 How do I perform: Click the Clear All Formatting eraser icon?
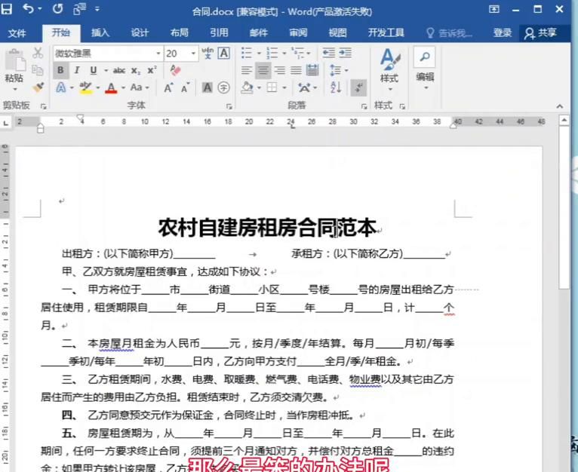[x=175, y=69]
